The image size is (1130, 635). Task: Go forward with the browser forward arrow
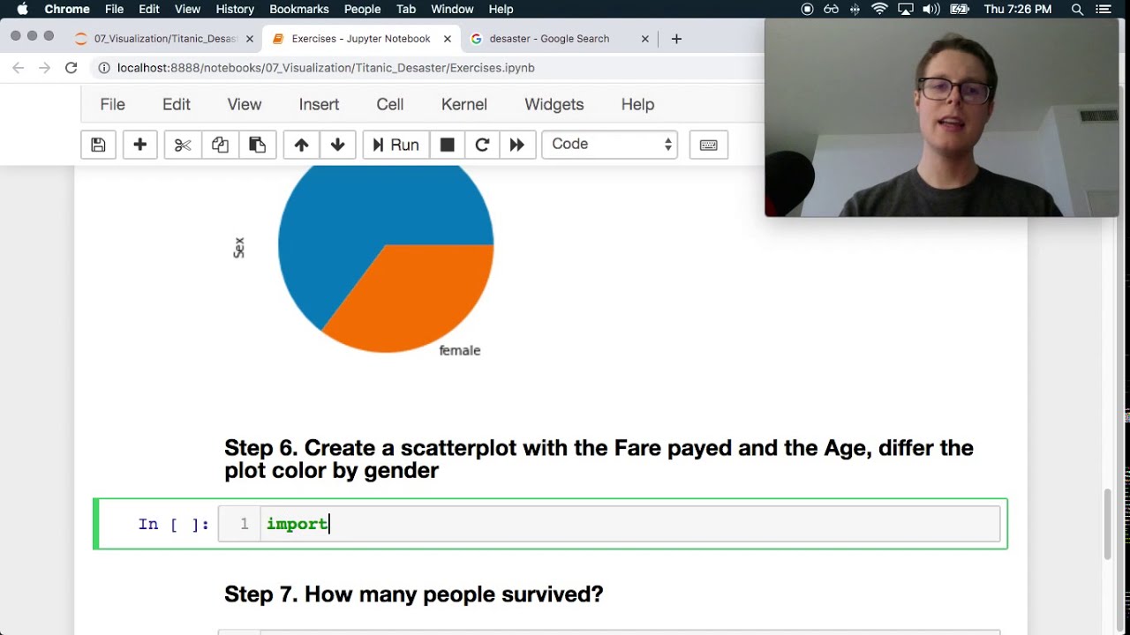pos(44,68)
